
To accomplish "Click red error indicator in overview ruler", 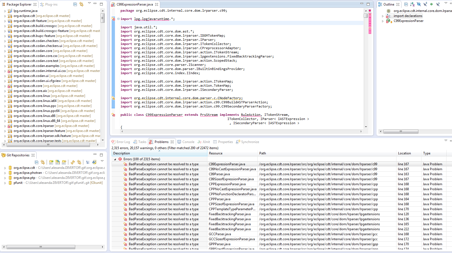I will click(x=370, y=11).
